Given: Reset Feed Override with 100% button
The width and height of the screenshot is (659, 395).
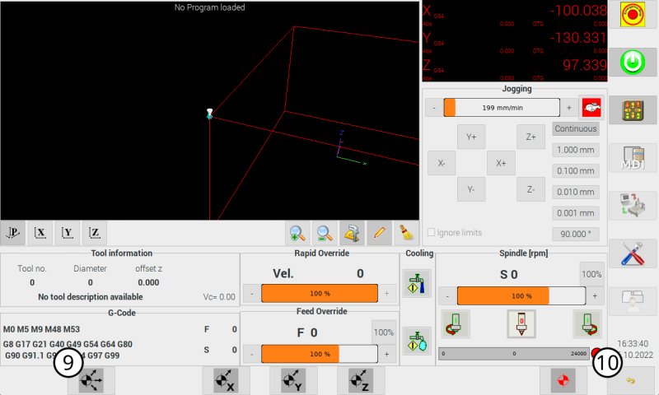Looking at the screenshot, I should click(383, 332).
